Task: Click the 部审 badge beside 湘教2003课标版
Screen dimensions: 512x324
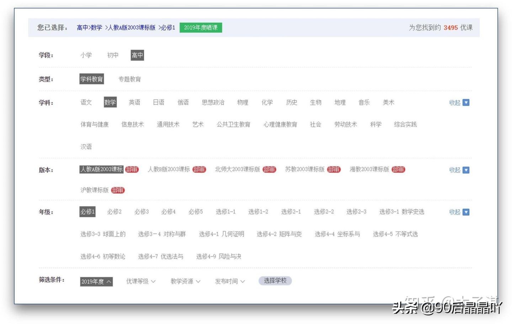Action: 398,169
